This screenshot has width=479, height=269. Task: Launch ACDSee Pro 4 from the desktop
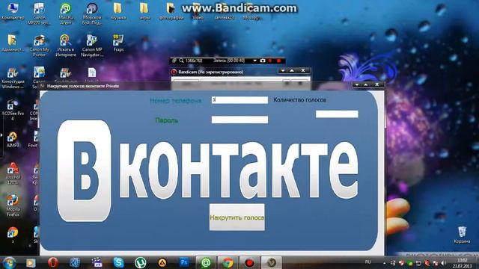click(x=13, y=110)
